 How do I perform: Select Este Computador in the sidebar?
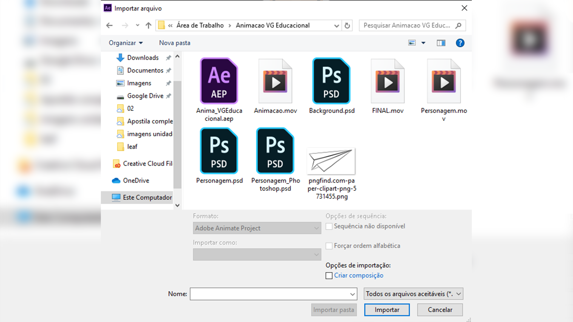pyautogui.click(x=137, y=198)
